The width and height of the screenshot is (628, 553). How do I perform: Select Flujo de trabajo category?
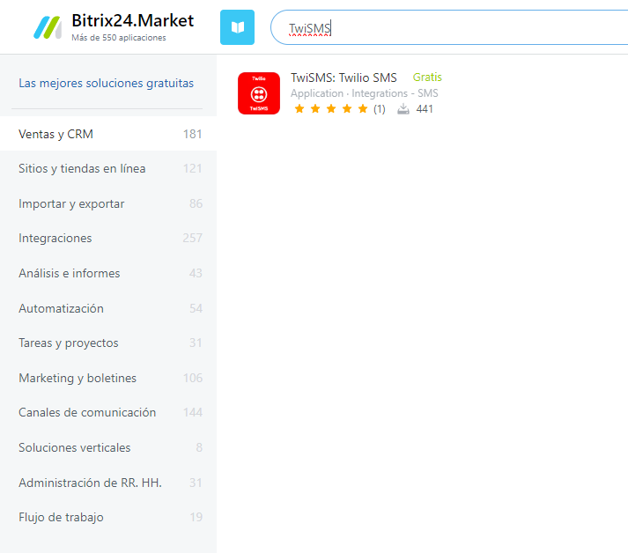click(61, 517)
